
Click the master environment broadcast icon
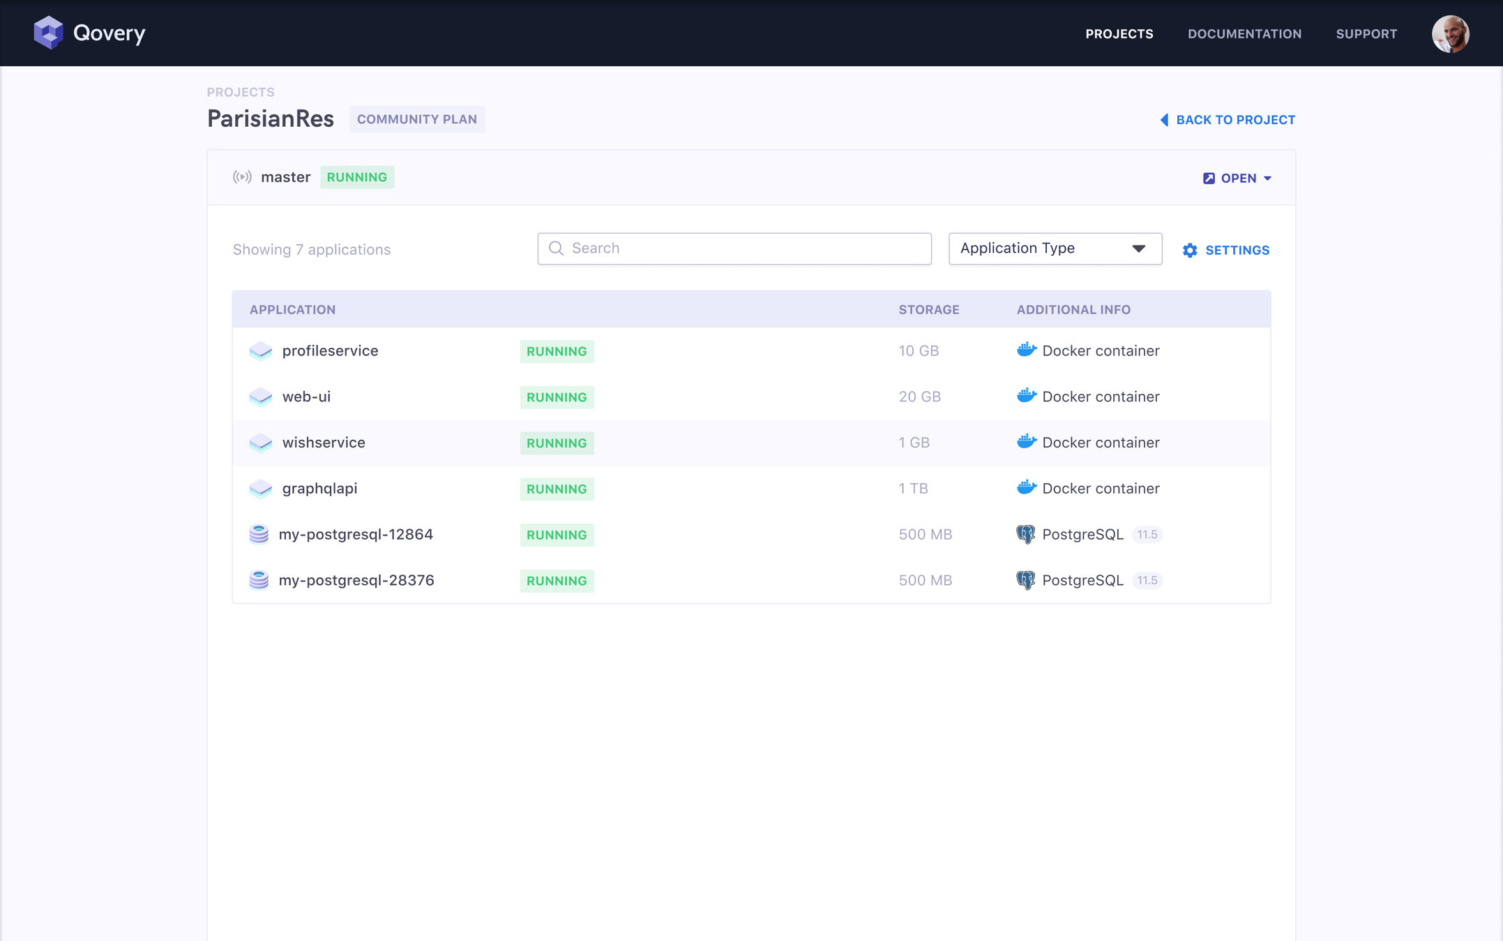tap(242, 177)
